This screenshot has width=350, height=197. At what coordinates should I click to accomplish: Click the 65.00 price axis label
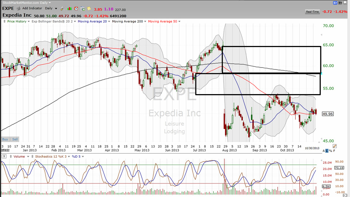tap(328, 45)
